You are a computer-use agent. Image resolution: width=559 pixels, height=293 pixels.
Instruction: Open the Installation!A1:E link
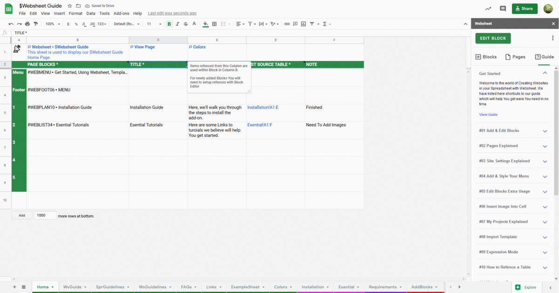coord(263,108)
